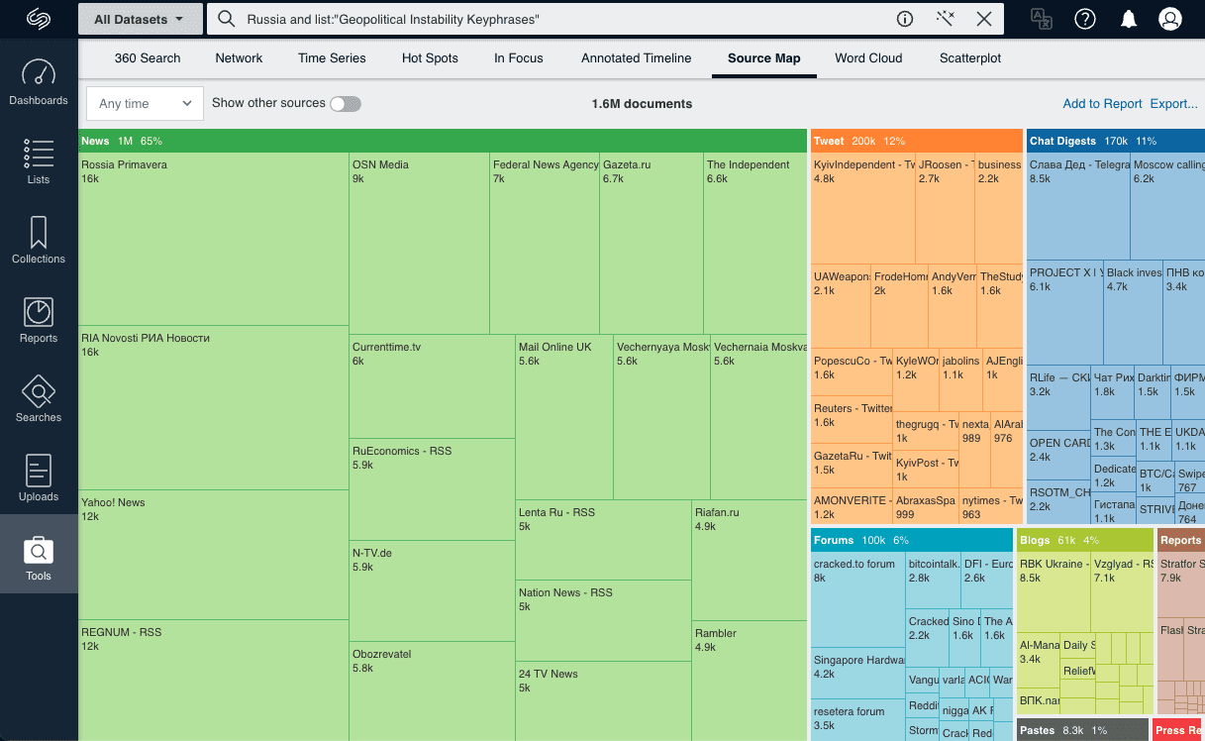This screenshot has height=741, width=1205.
Task: Expand the All Datasets dropdown
Action: coord(139,19)
